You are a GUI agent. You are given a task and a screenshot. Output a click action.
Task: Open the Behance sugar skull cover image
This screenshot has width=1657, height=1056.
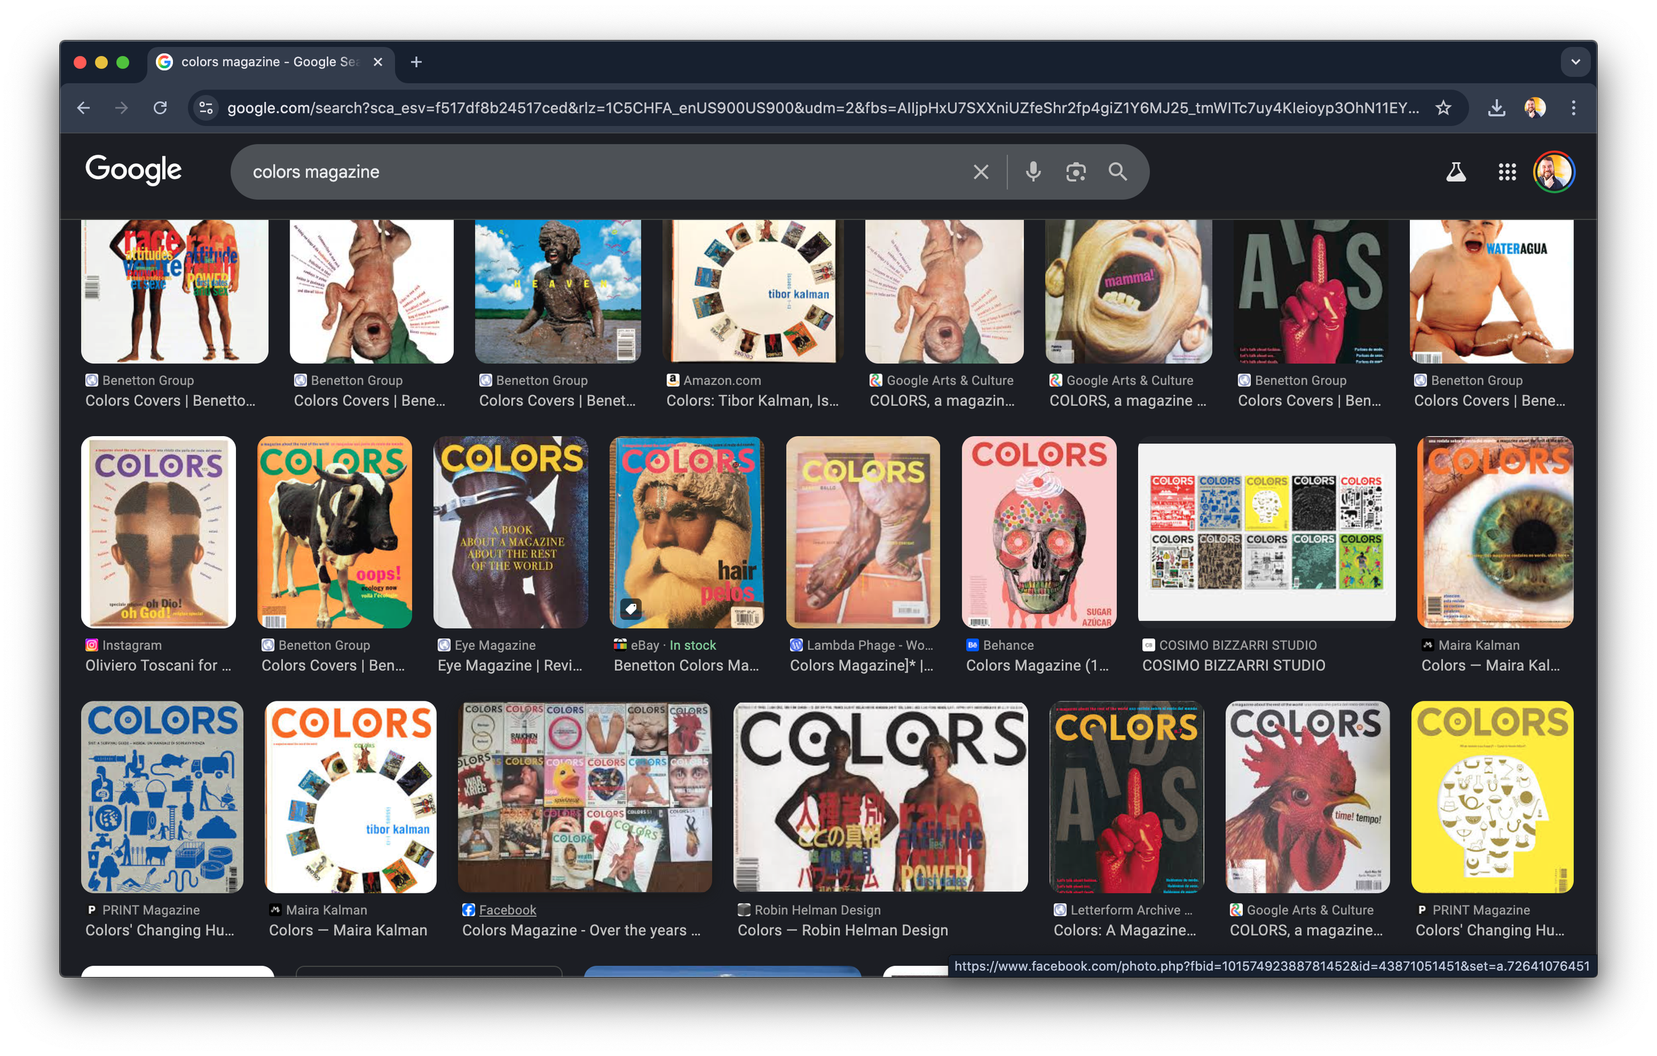point(1039,532)
